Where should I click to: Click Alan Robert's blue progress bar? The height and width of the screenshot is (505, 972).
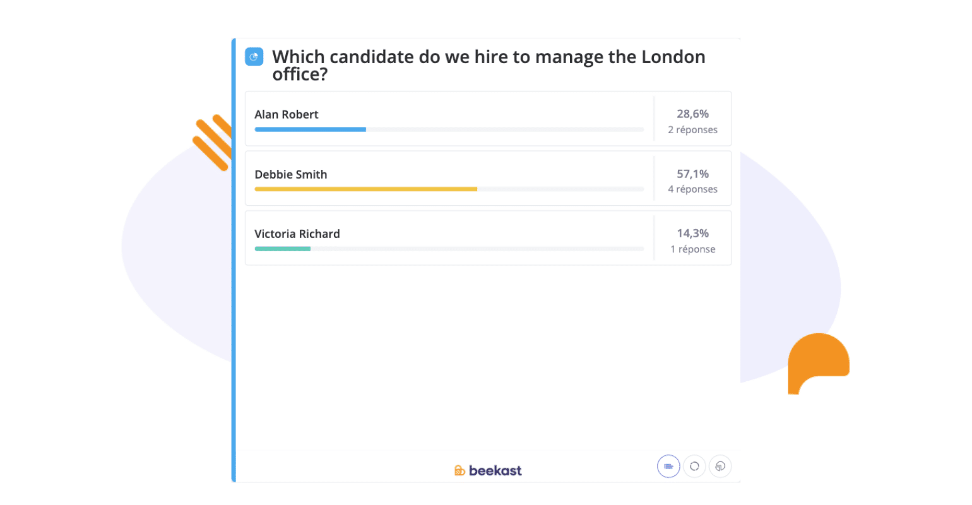pyautogui.click(x=310, y=129)
